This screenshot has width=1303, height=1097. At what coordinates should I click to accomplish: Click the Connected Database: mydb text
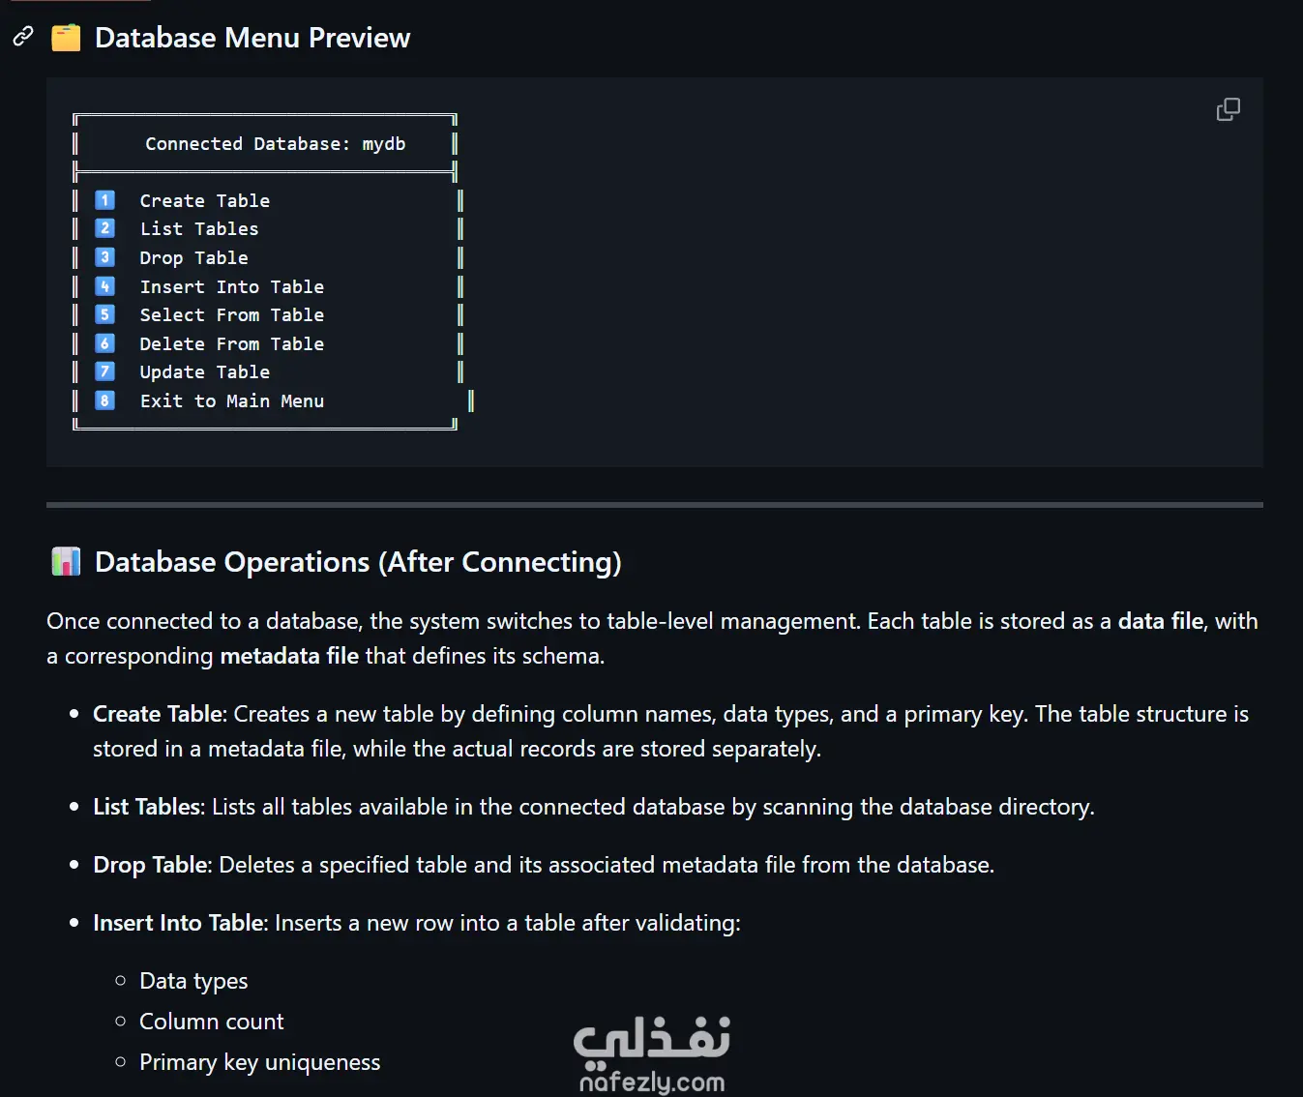pyautogui.click(x=276, y=144)
